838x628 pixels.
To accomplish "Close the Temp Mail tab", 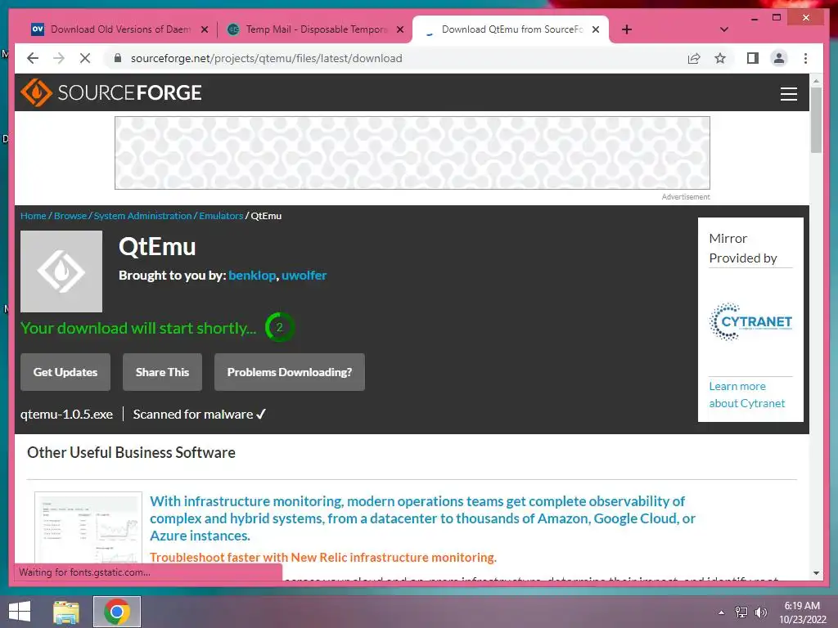I will [x=399, y=30].
